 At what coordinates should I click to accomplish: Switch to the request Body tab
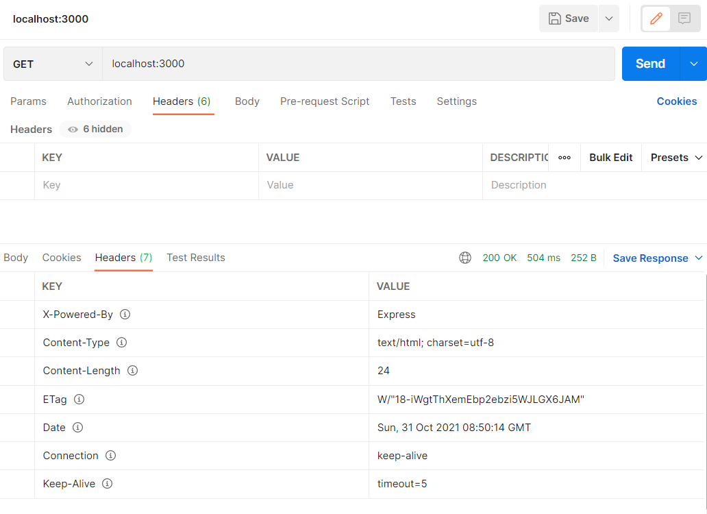(x=247, y=101)
